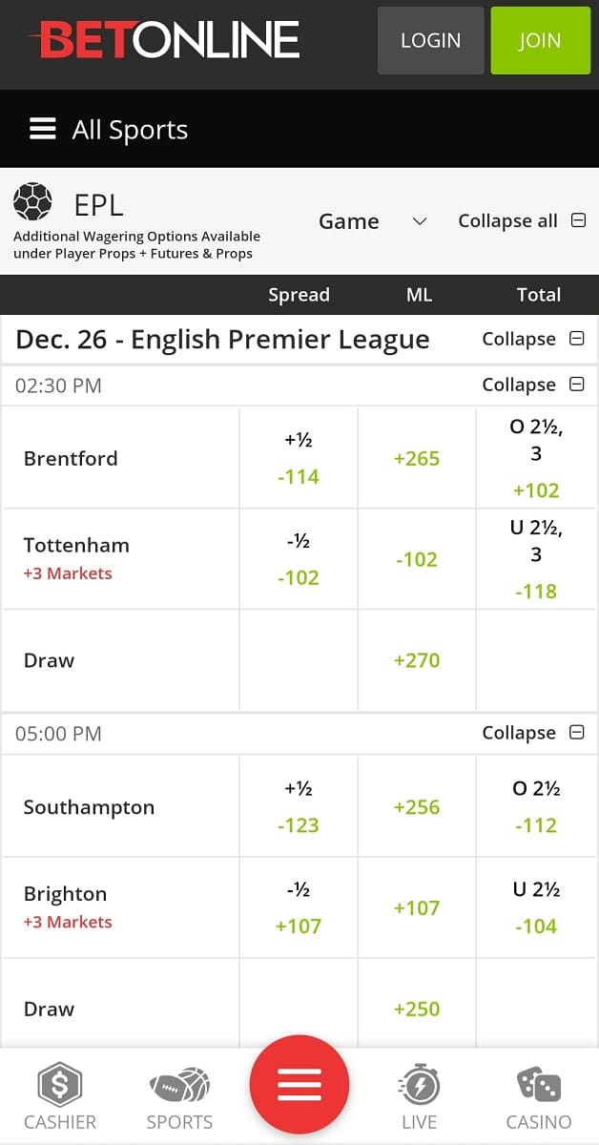Open the All Sports hamburger menu icon
The height and width of the screenshot is (1145, 599).
tap(43, 129)
